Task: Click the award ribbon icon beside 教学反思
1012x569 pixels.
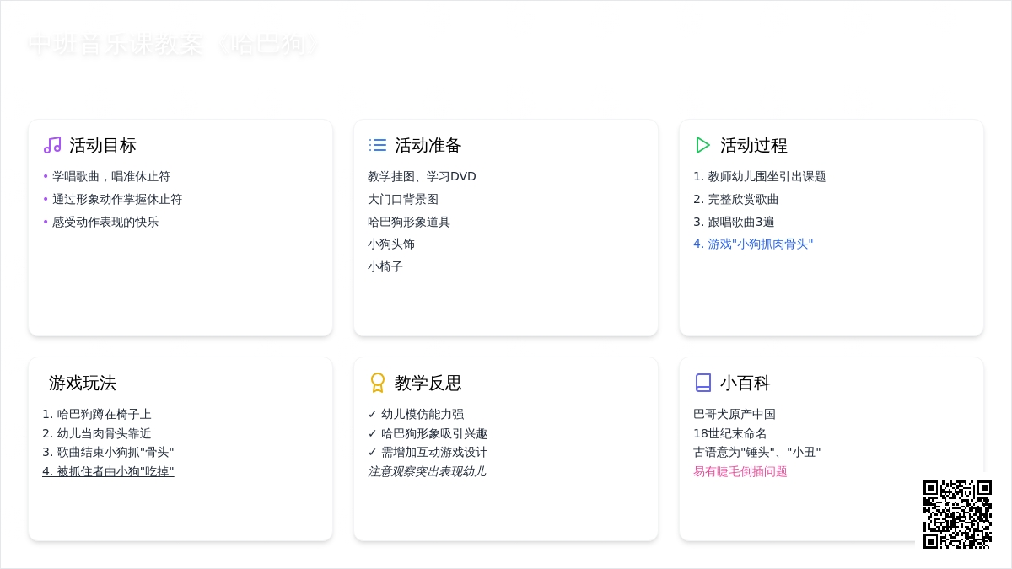Action: coord(378,383)
